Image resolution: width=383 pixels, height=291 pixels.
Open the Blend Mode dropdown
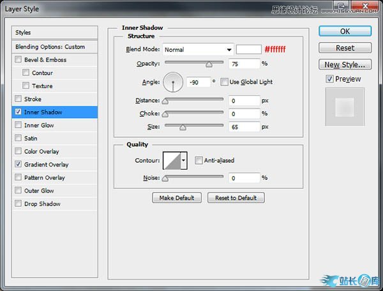[x=198, y=49]
